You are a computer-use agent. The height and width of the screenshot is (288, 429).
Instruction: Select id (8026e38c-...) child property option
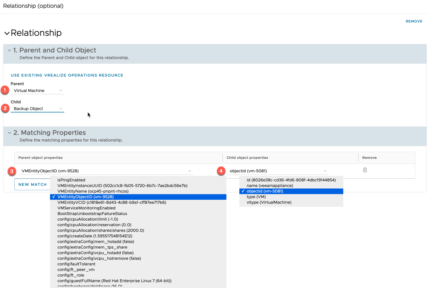(291, 180)
